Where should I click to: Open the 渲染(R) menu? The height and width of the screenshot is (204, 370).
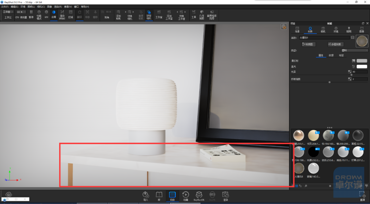point(58,7)
